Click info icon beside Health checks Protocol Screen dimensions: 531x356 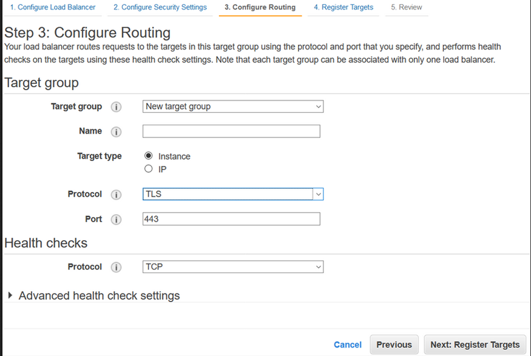[x=116, y=267]
